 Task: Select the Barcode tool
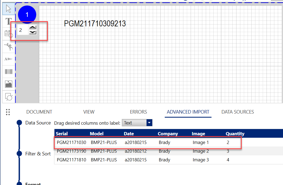click(x=9, y=72)
